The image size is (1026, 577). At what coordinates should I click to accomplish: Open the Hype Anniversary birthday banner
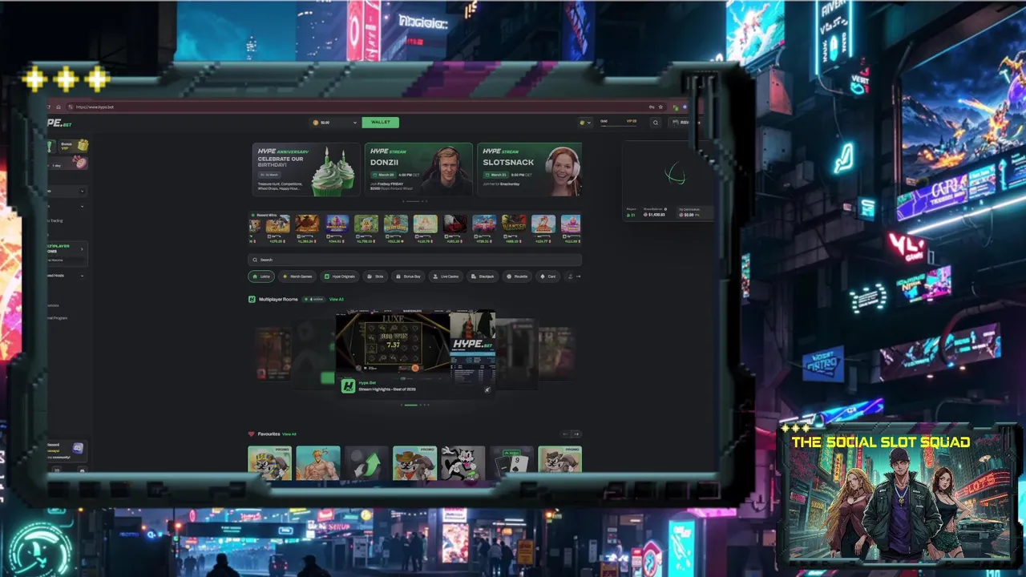pos(305,169)
